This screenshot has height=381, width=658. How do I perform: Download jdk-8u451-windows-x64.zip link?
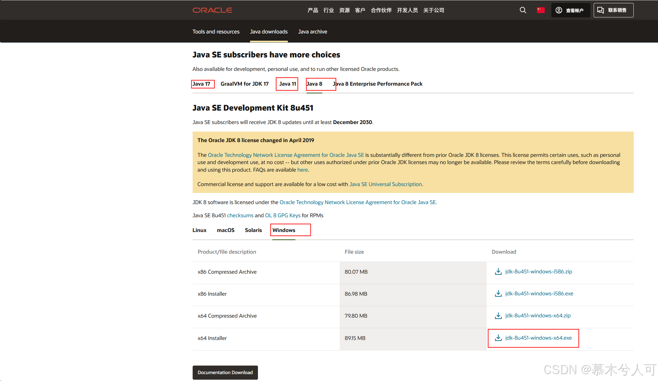[x=538, y=315]
